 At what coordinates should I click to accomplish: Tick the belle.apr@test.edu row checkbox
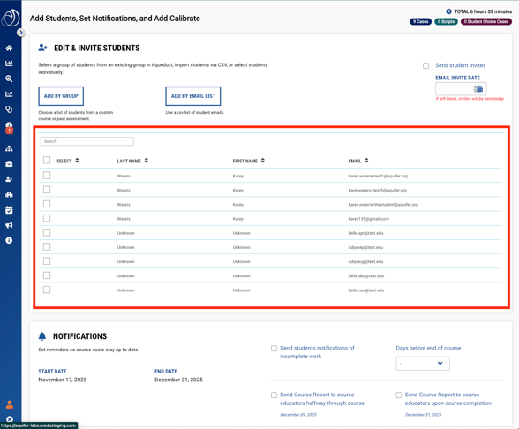point(47,232)
